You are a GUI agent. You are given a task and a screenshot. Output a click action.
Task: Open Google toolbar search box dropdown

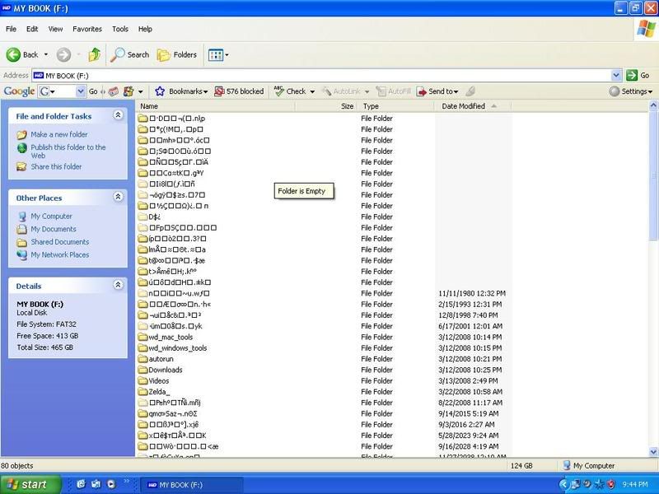(81, 91)
